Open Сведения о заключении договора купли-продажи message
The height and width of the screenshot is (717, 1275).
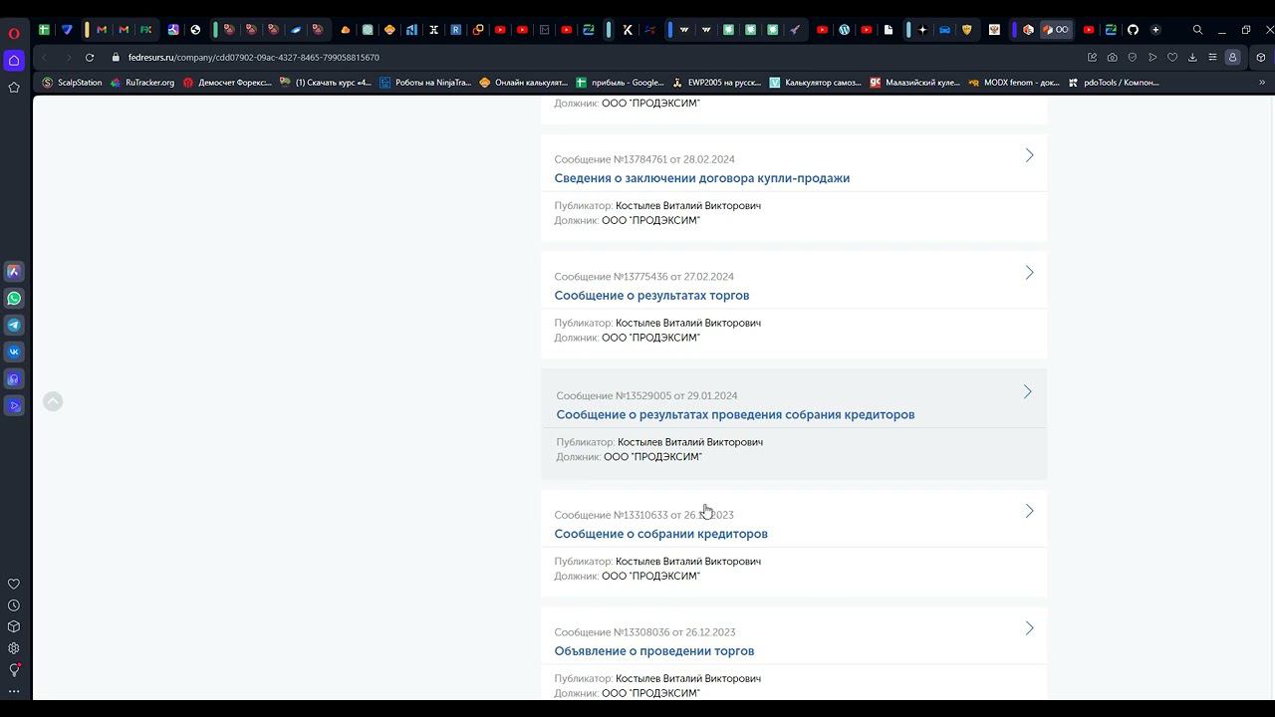coord(701,178)
